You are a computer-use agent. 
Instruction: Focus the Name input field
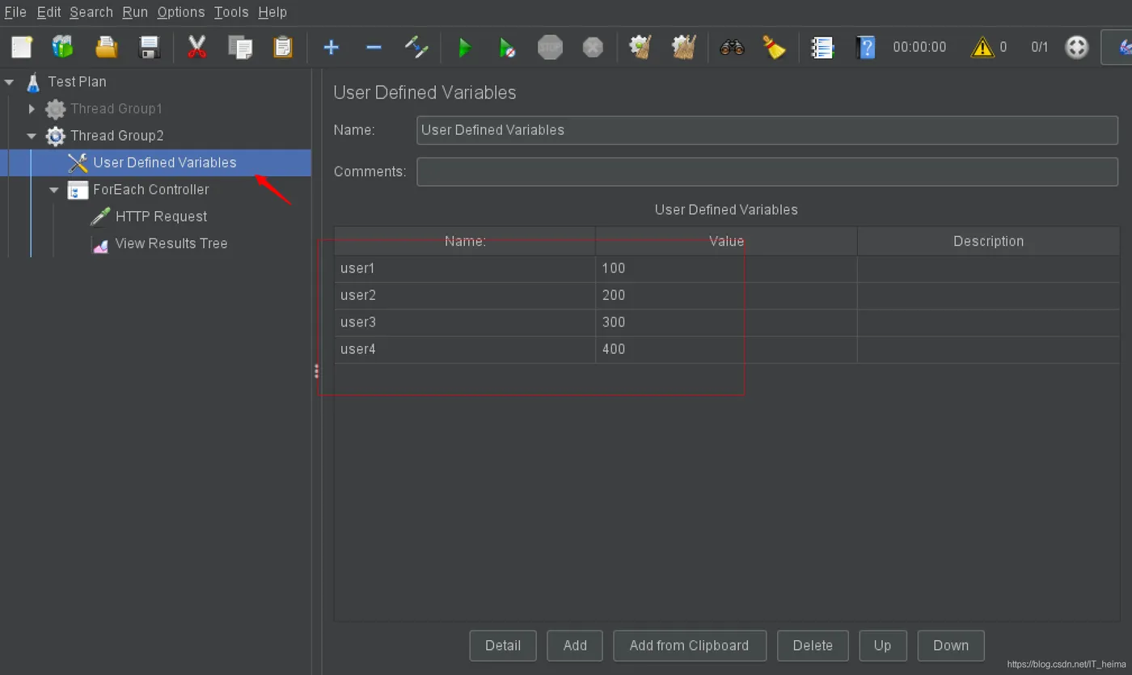point(767,130)
